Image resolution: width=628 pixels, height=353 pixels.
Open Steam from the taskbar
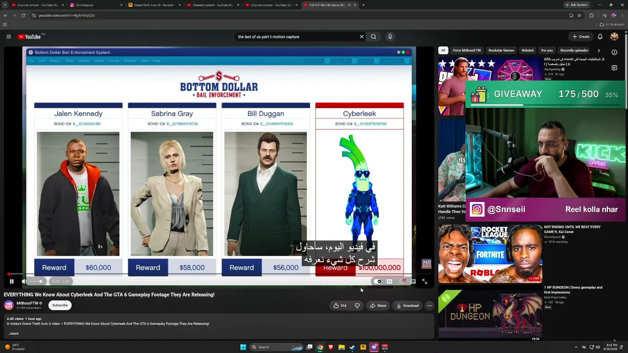352,347
